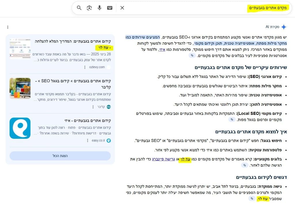The height and width of the screenshot is (206, 295).
Task: Open the three-dot menu on the easy.co.il result
Action: [x=88, y=140]
